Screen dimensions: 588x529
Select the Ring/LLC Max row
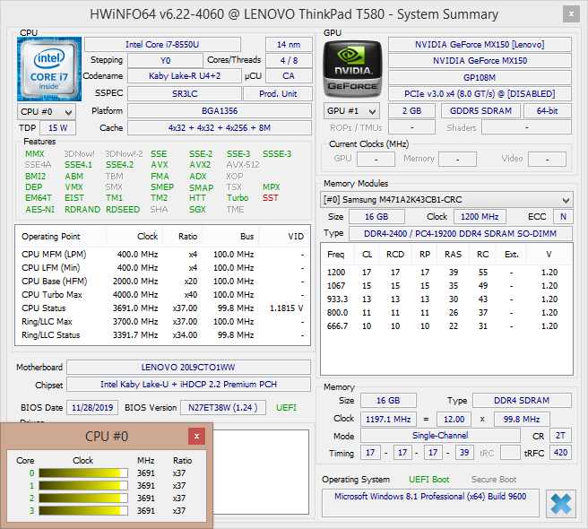pos(162,322)
